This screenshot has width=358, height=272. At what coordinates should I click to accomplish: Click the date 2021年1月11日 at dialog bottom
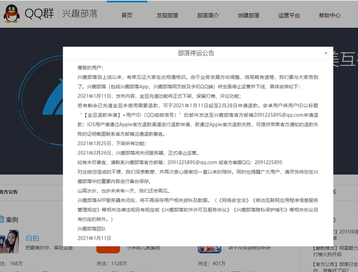click(94, 238)
